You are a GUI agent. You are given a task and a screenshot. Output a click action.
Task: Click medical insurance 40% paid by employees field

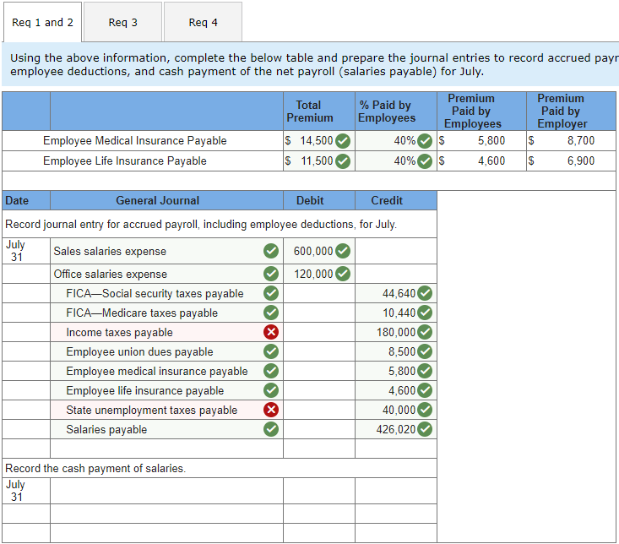pyautogui.click(x=396, y=140)
